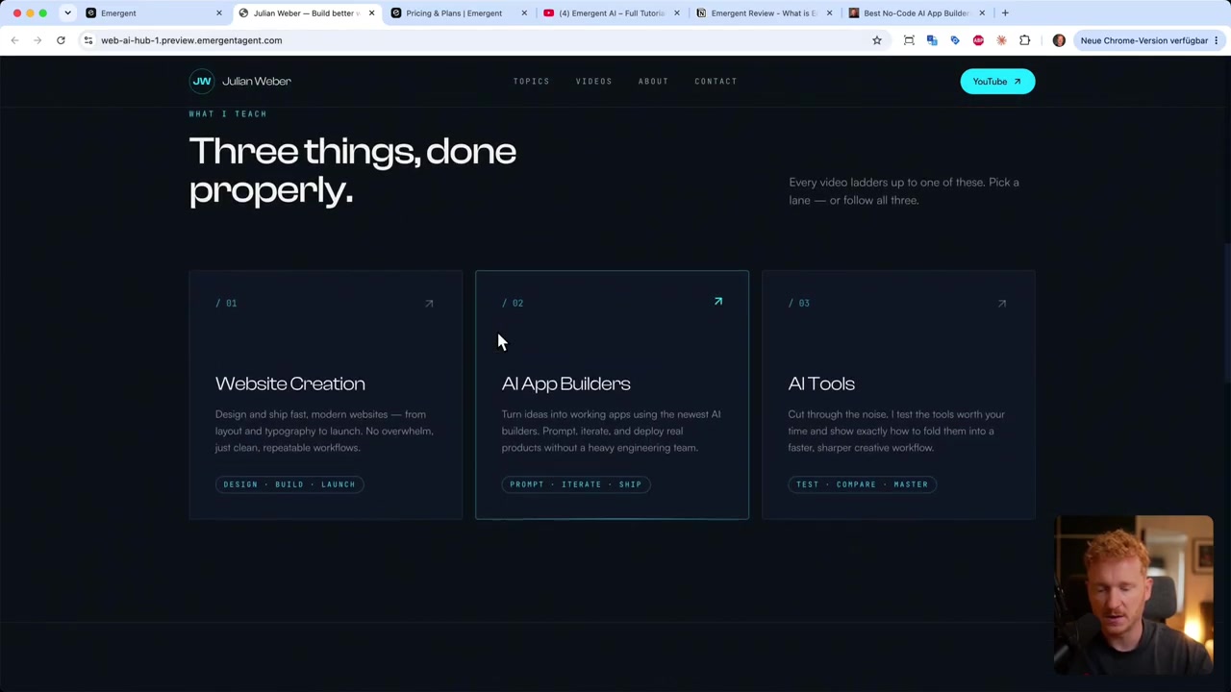The height and width of the screenshot is (692, 1231).
Task: Open the blue tag extension icon
Action: [x=955, y=40]
